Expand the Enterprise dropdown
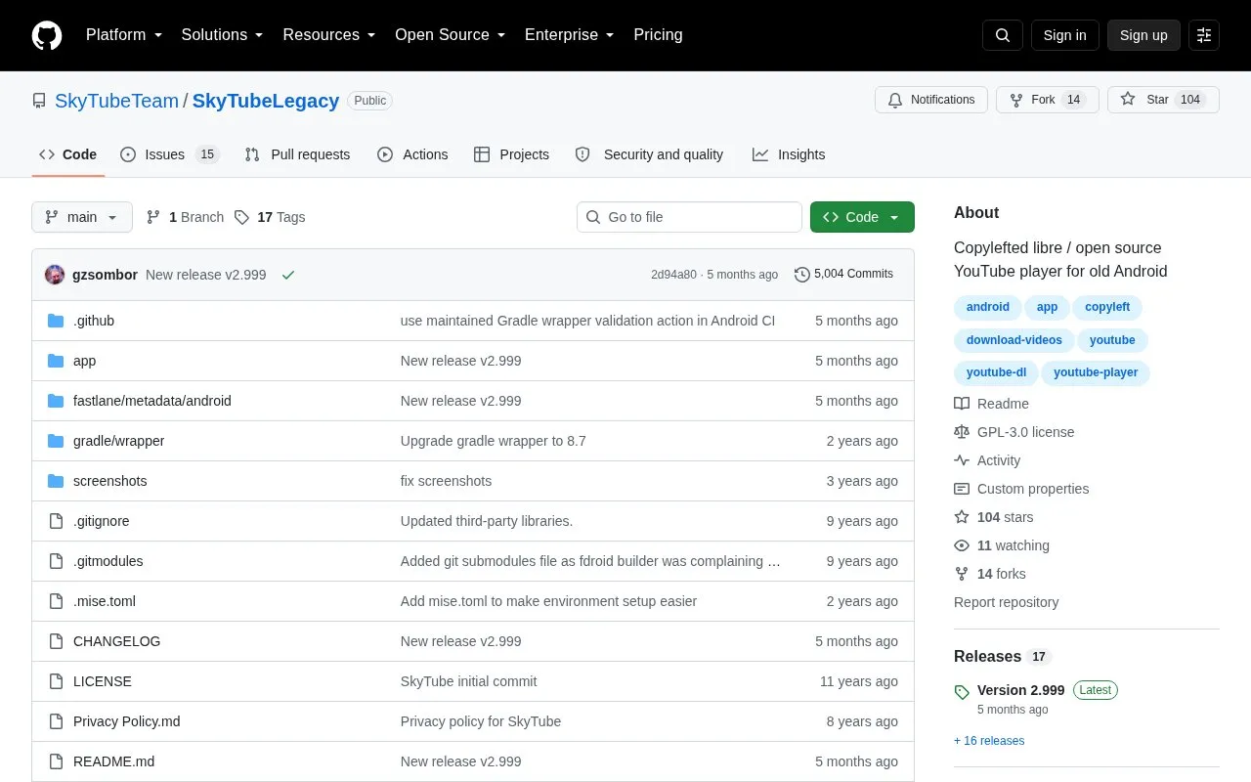This screenshot has height=782, width=1251. pyautogui.click(x=569, y=35)
